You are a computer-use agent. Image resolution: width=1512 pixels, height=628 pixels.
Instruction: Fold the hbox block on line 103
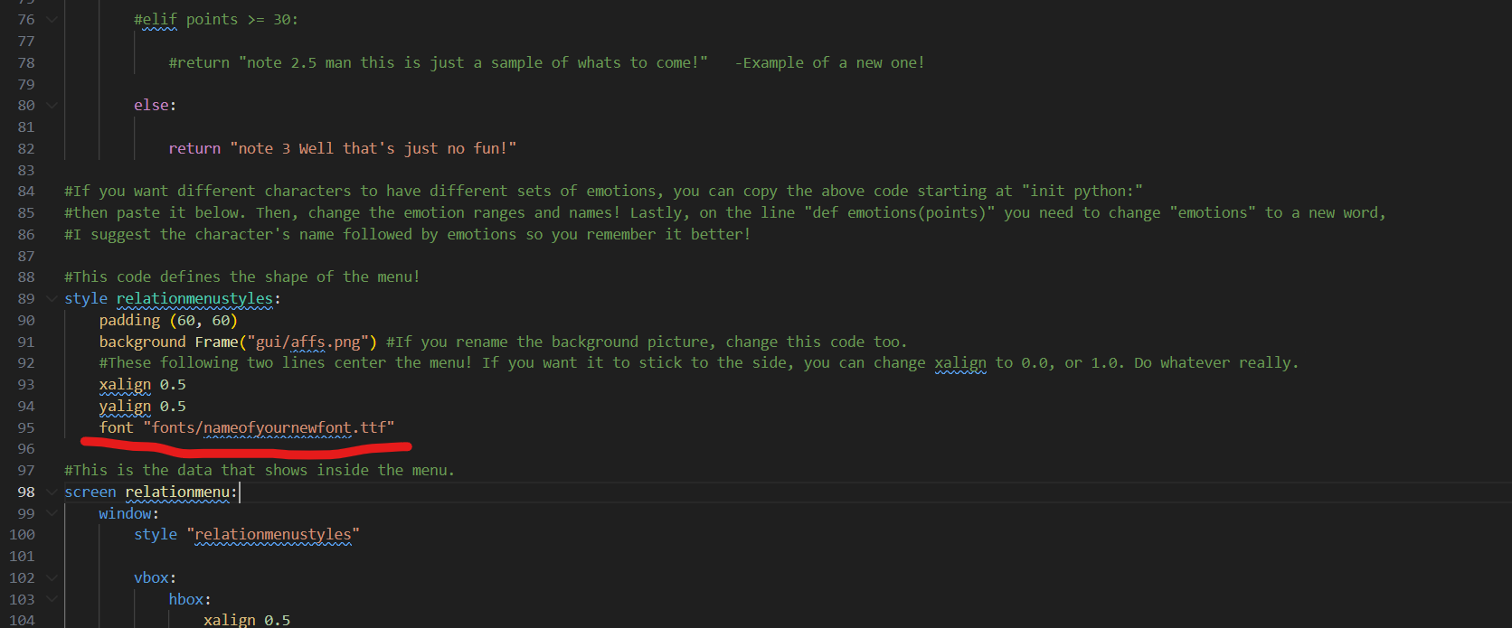tap(52, 599)
